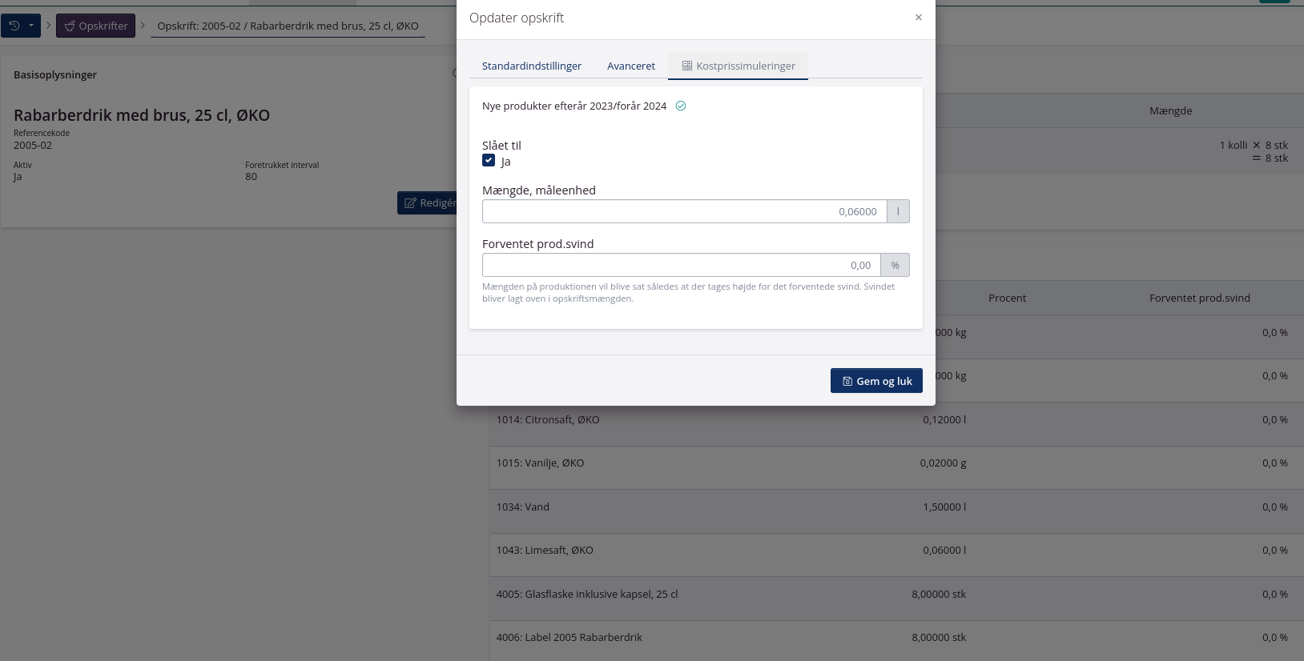Click the green checkmark beside Nye produkter
1304x661 pixels.
pyautogui.click(x=681, y=106)
